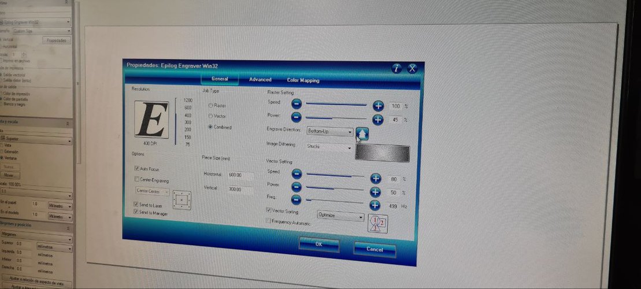Click the Vector Power slider track
The height and width of the screenshot is (289, 641).
[x=335, y=188]
